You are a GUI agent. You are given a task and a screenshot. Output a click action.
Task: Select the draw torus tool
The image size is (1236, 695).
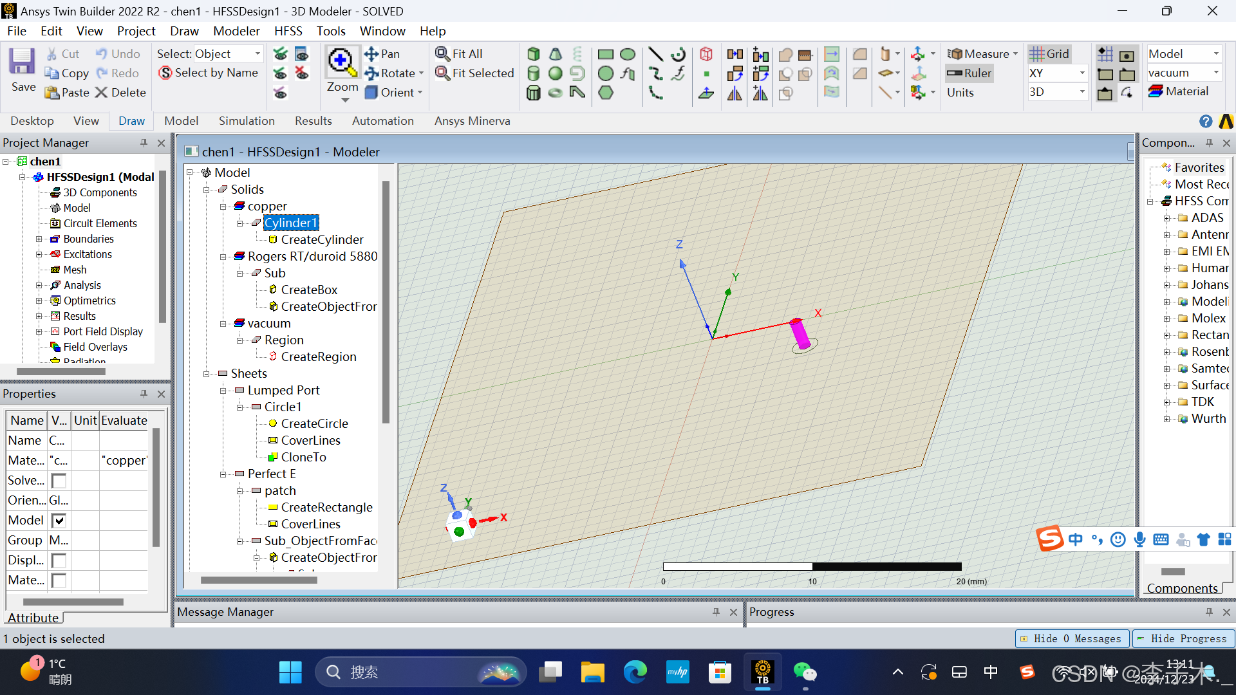(x=555, y=93)
